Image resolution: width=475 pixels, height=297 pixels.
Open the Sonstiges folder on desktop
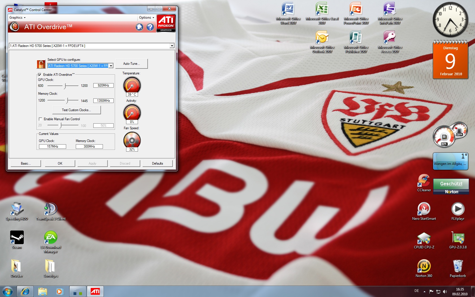(x=51, y=268)
